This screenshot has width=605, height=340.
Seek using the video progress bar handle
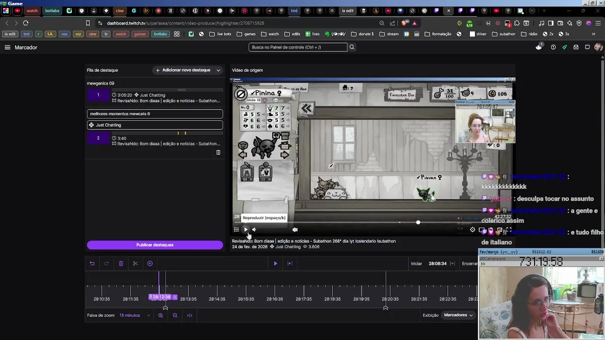click(x=418, y=222)
